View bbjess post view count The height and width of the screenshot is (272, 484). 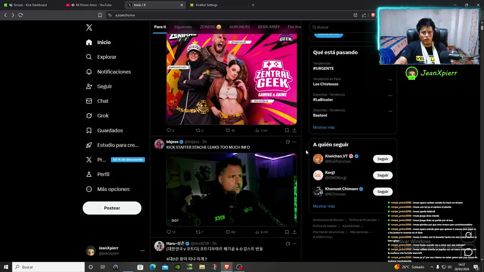pos(262,232)
